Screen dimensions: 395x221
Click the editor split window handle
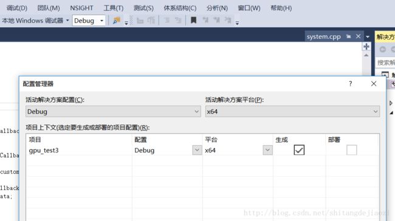(366, 46)
